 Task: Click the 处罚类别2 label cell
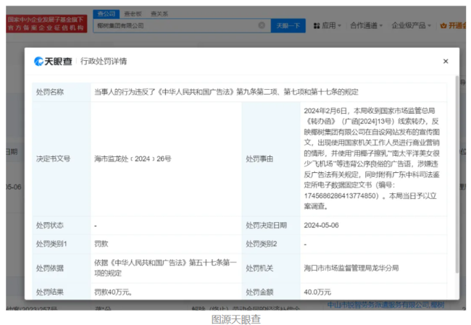pos(271,244)
